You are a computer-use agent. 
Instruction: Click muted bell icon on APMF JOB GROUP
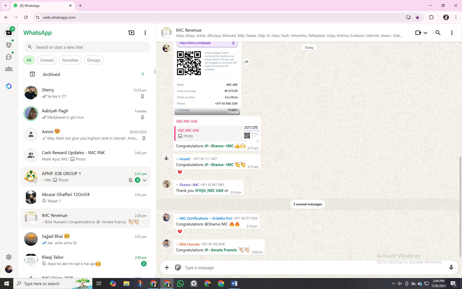pyautogui.click(x=130, y=180)
